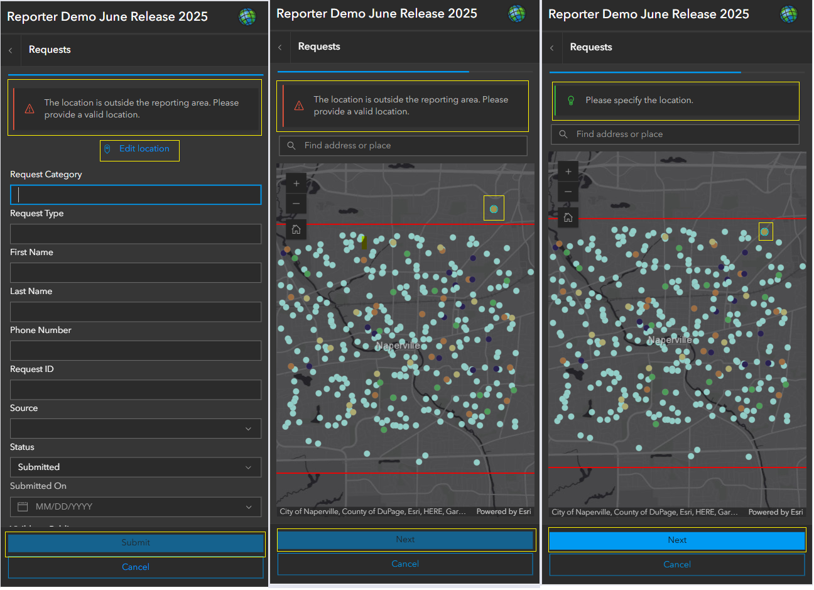Go back using the middle panel's Requests chevron
The height and width of the screenshot is (590, 814).
click(x=279, y=47)
